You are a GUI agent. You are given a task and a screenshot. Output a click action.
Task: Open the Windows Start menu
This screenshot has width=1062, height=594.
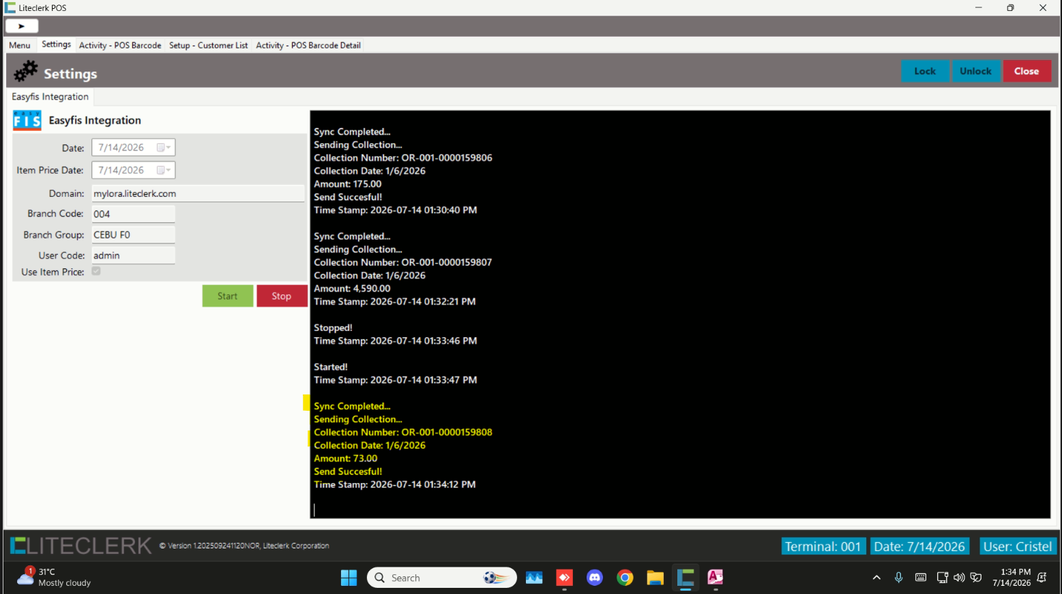349,578
